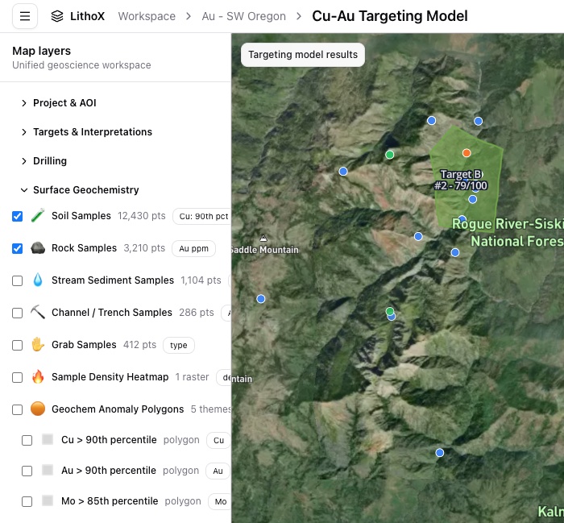
Task: Open the hamburger menu button
Action: click(25, 16)
